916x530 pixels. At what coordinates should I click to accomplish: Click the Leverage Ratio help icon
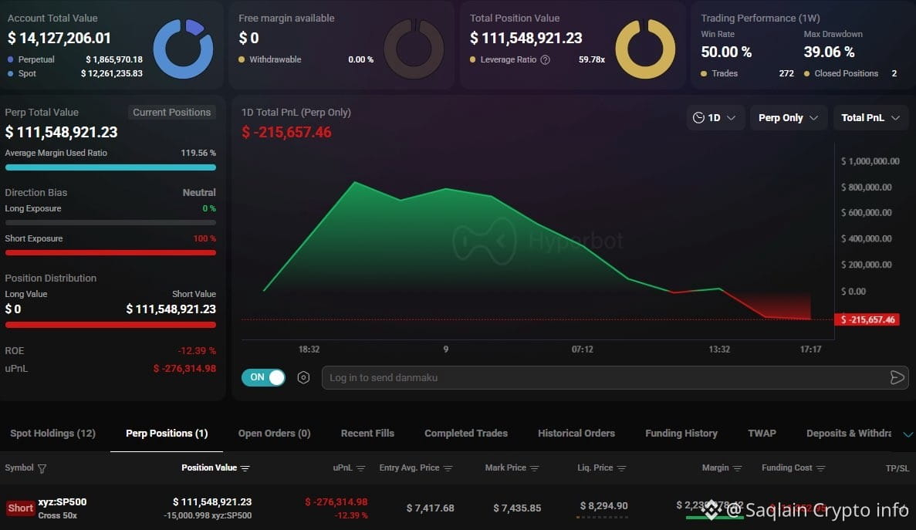tap(545, 59)
